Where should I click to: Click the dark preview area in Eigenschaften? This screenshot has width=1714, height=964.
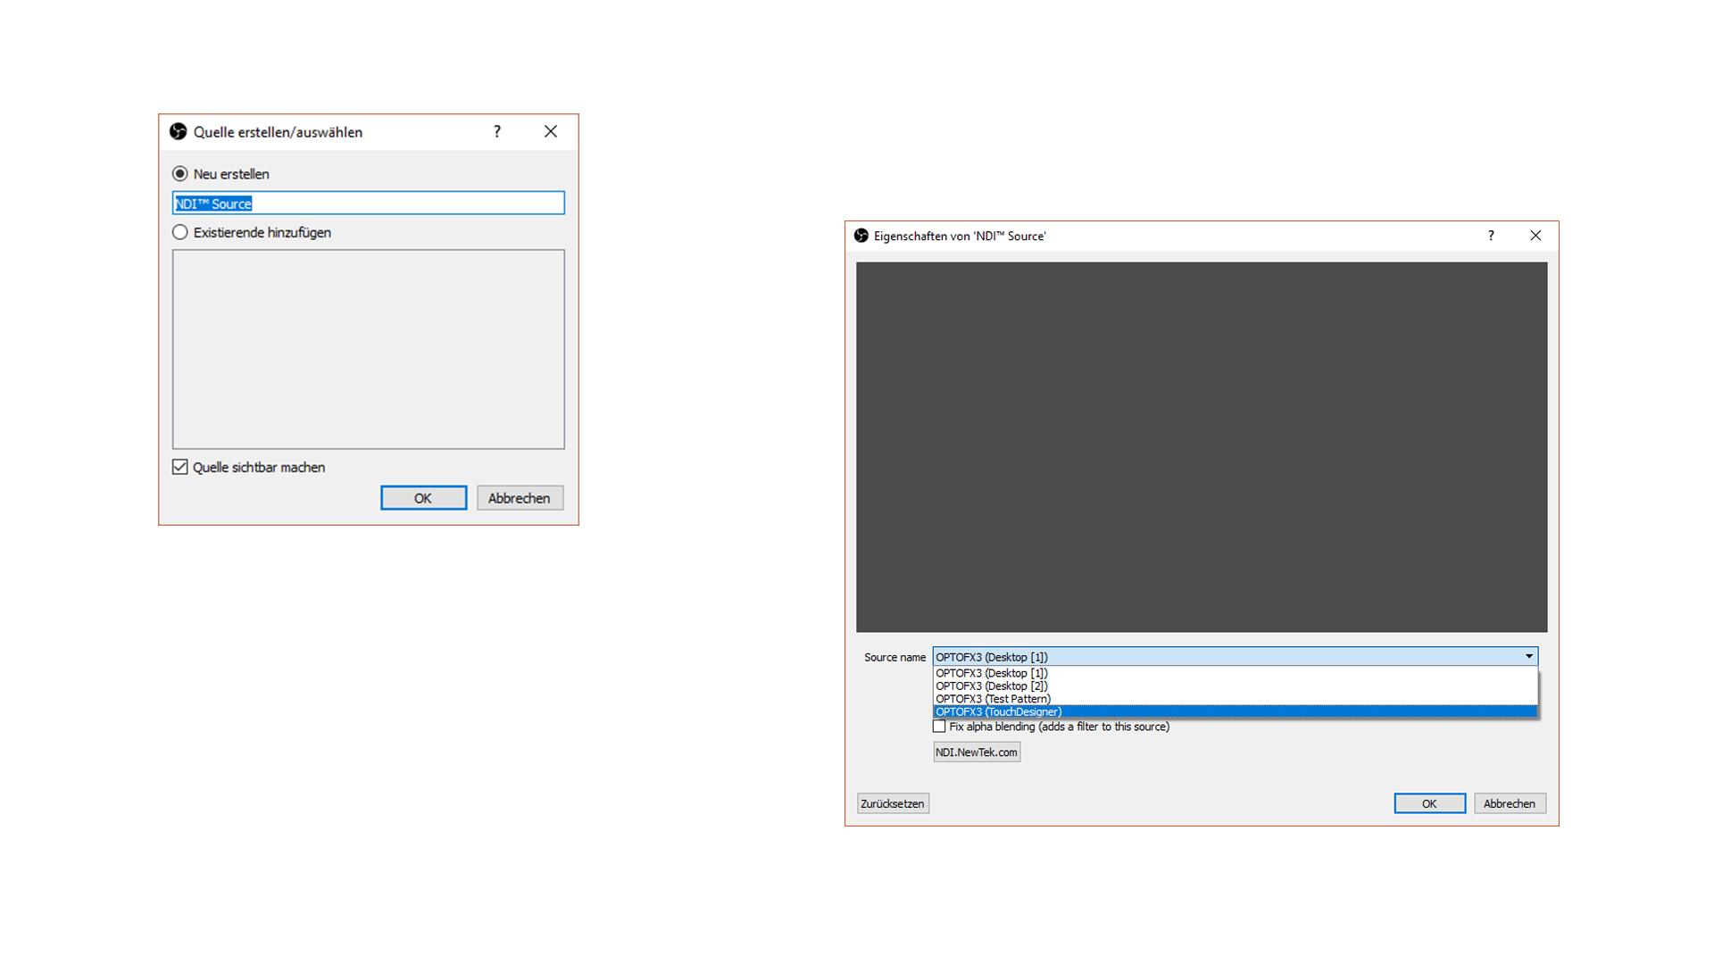1202,447
